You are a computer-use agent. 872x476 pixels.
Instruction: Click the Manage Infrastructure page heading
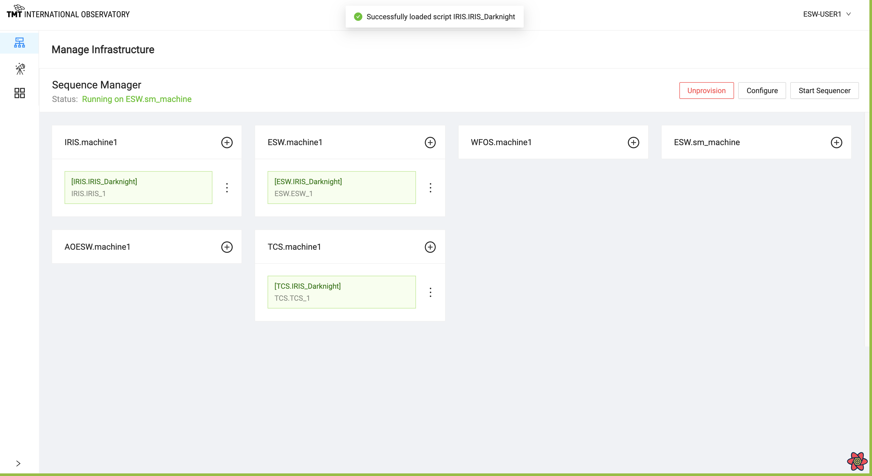click(103, 49)
